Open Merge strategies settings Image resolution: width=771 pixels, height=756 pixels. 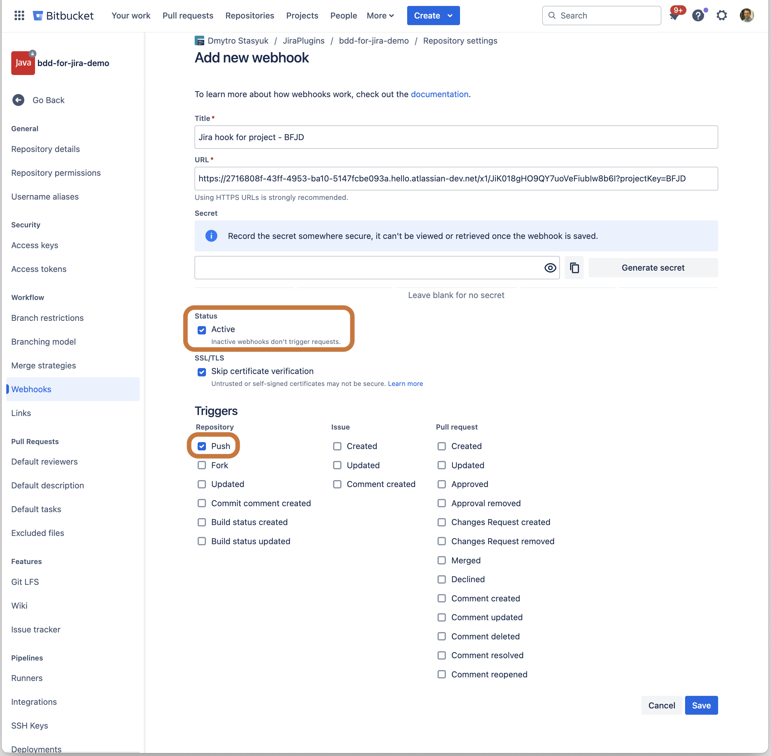coord(44,366)
